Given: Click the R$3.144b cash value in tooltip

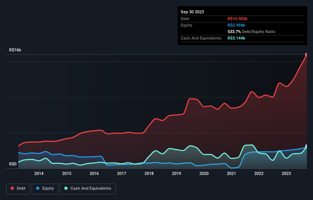Looking at the screenshot, I should coord(236,38).
